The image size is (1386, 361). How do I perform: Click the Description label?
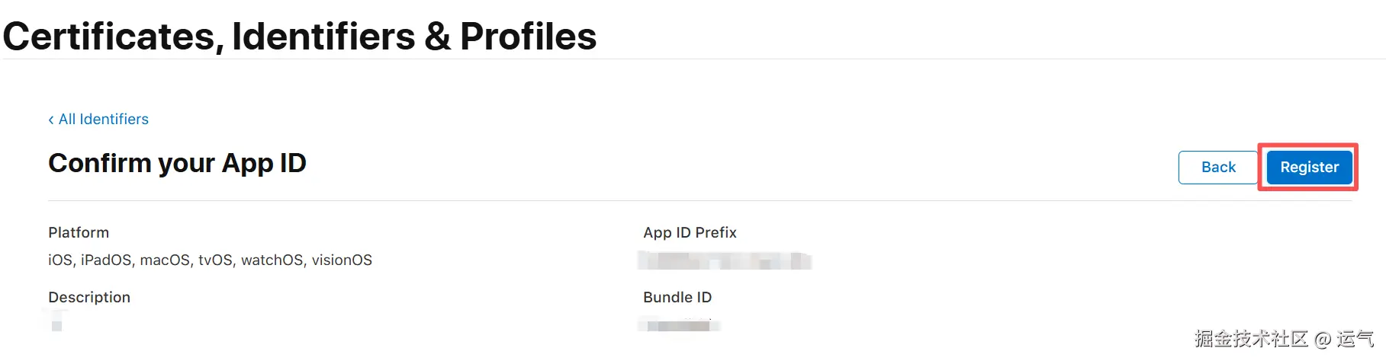[x=89, y=297]
